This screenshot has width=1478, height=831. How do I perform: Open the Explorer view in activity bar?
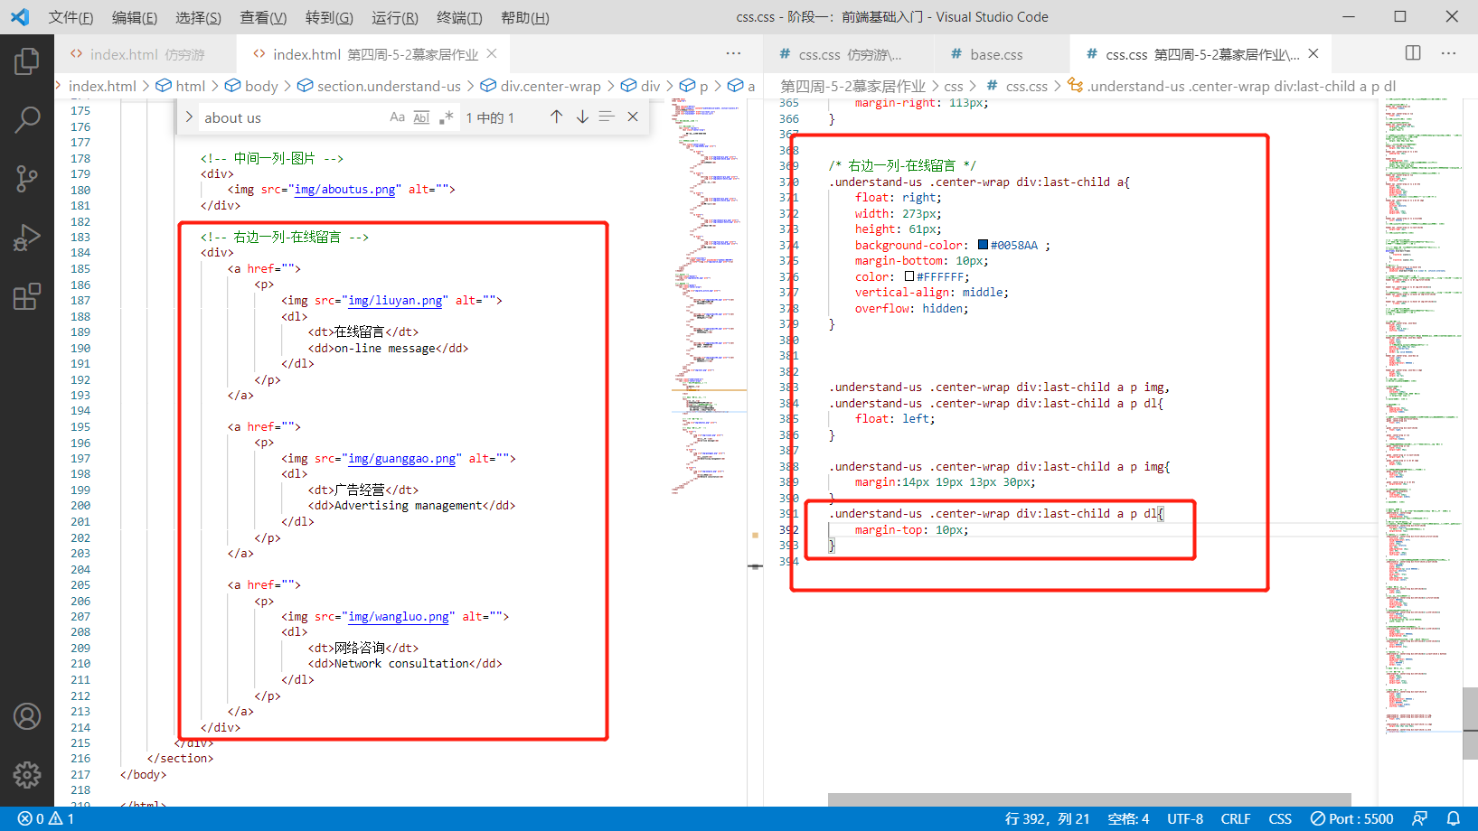pyautogui.click(x=27, y=61)
